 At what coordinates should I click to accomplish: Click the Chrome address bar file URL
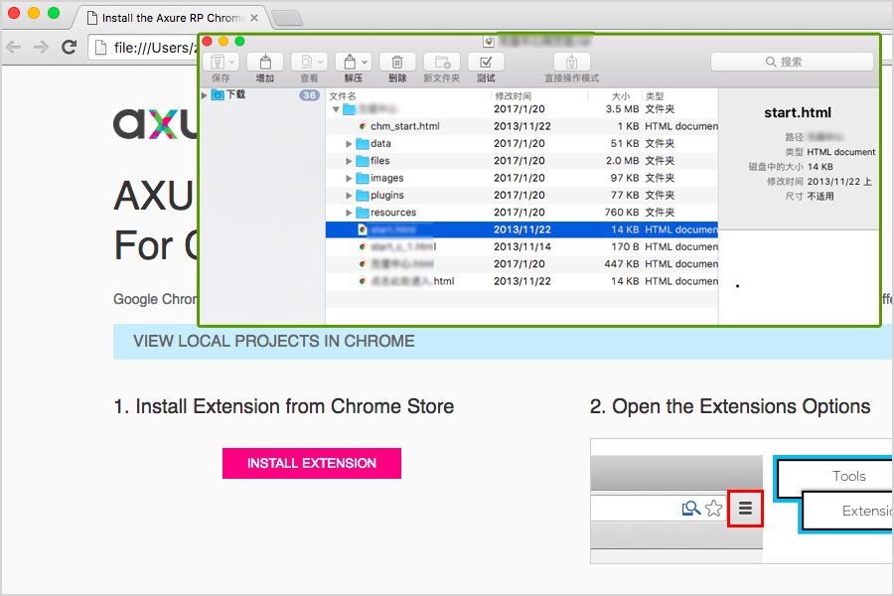pyautogui.click(x=155, y=48)
